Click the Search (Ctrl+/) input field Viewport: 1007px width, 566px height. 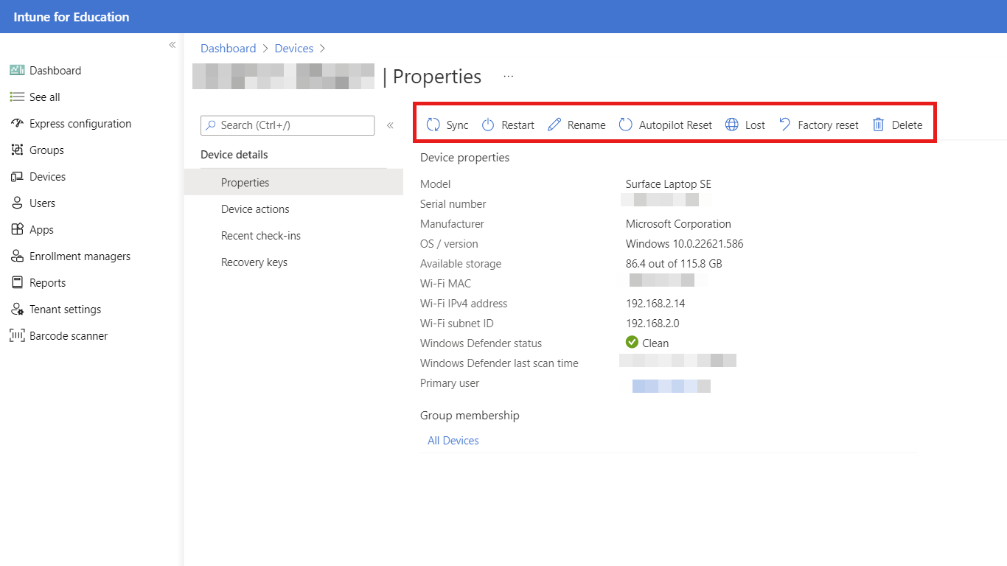[288, 125]
